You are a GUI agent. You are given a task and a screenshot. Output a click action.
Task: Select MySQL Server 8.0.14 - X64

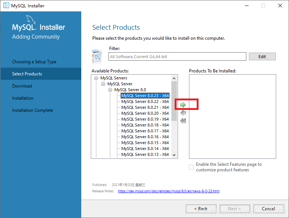[145, 149]
